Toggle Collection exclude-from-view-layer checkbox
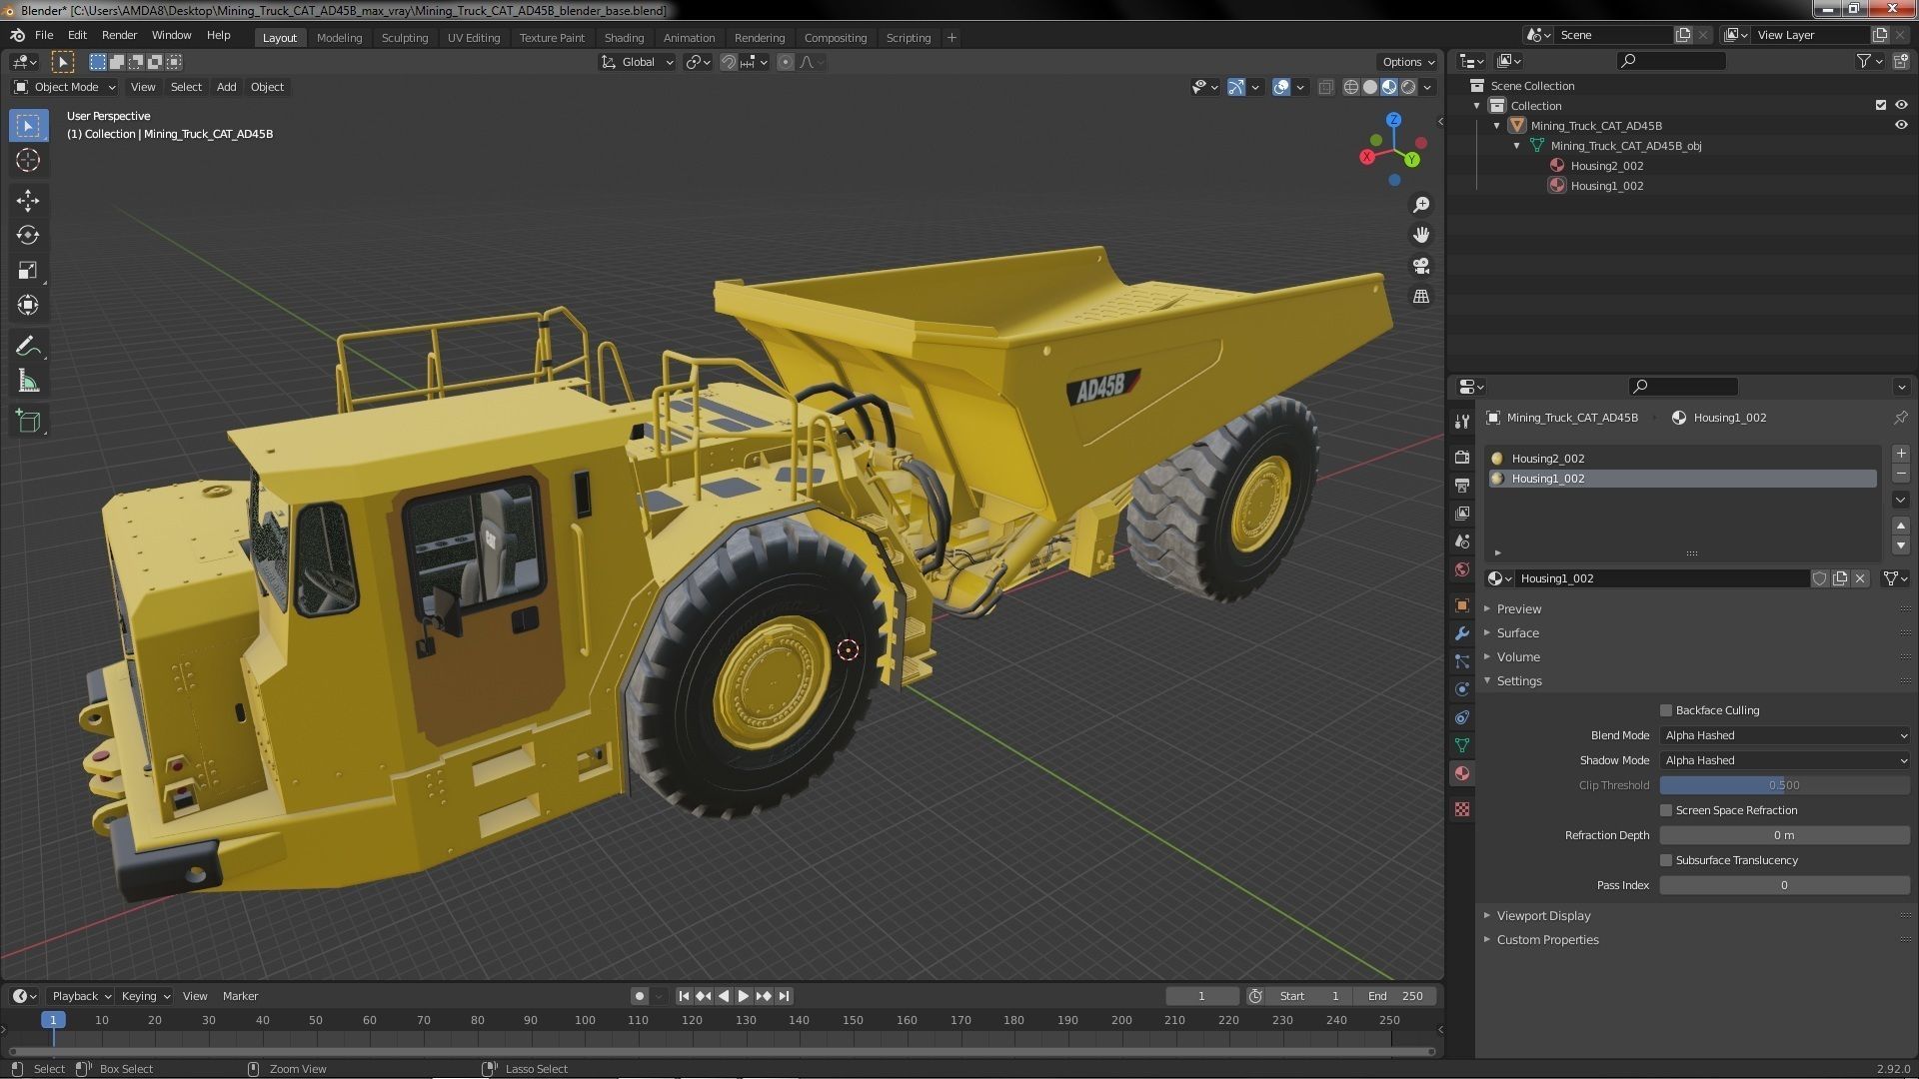Image resolution: width=1919 pixels, height=1079 pixels. pos(1881,105)
